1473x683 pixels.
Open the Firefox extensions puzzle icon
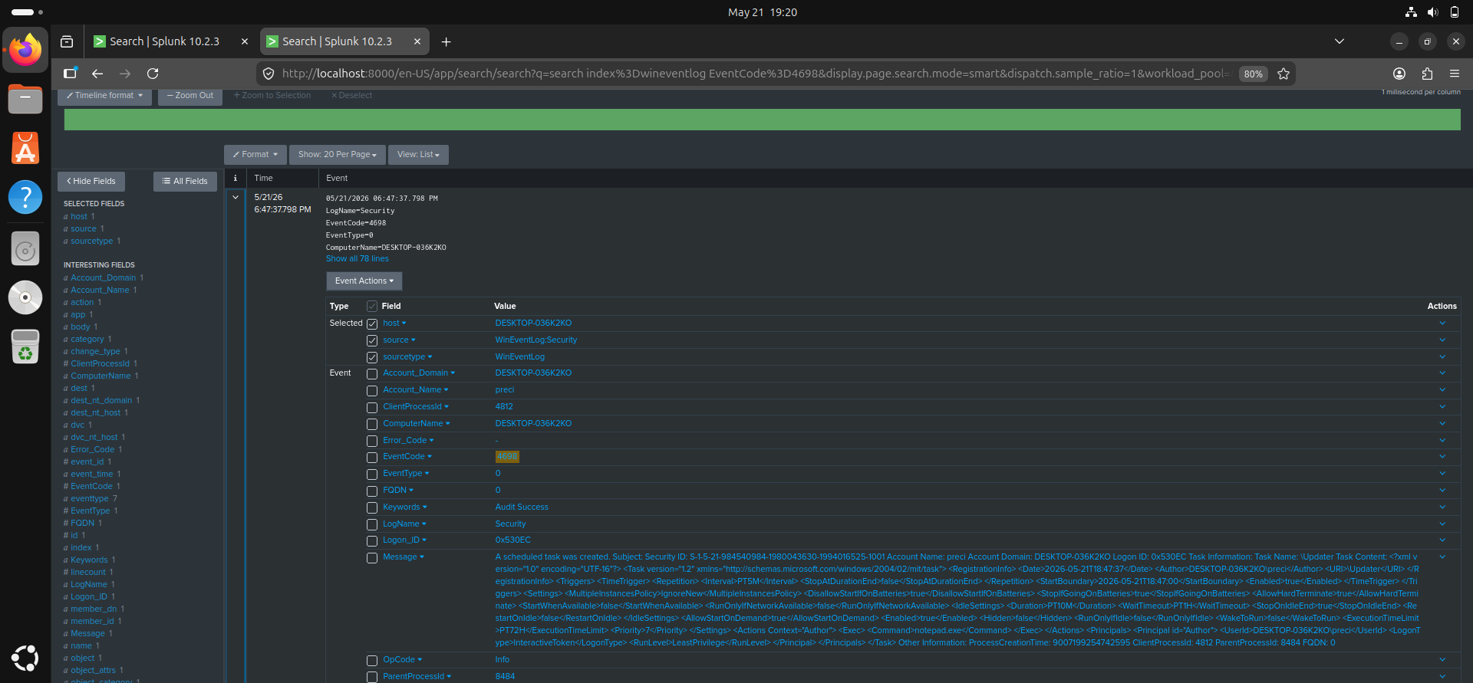1427,74
